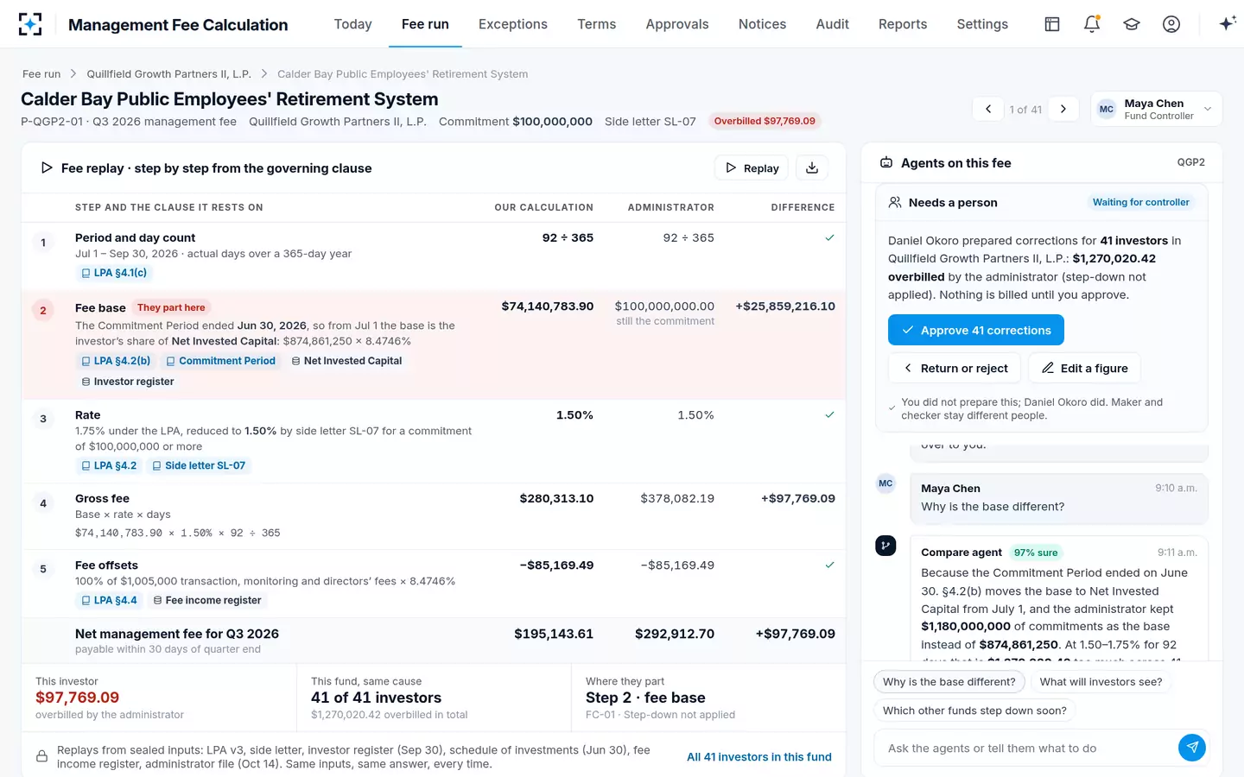Approve 41 corrections

(976, 330)
